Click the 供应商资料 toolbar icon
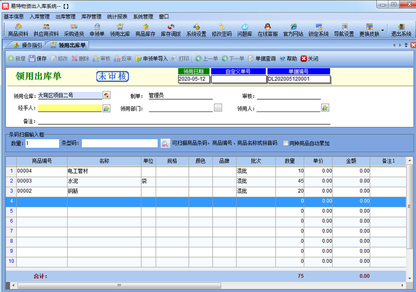Image resolution: width=416 pixels, height=292 pixels. (46, 30)
